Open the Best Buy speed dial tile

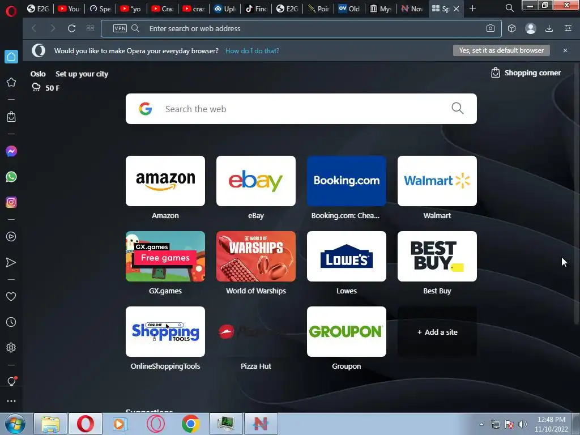click(437, 257)
